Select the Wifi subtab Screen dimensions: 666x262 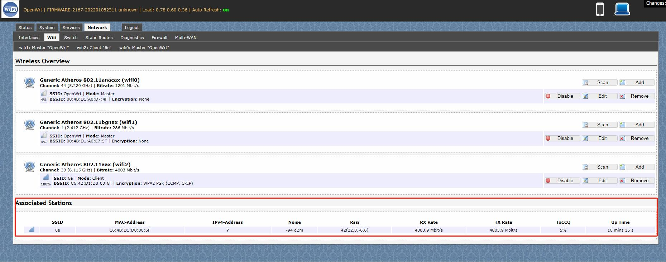[52, 38]
